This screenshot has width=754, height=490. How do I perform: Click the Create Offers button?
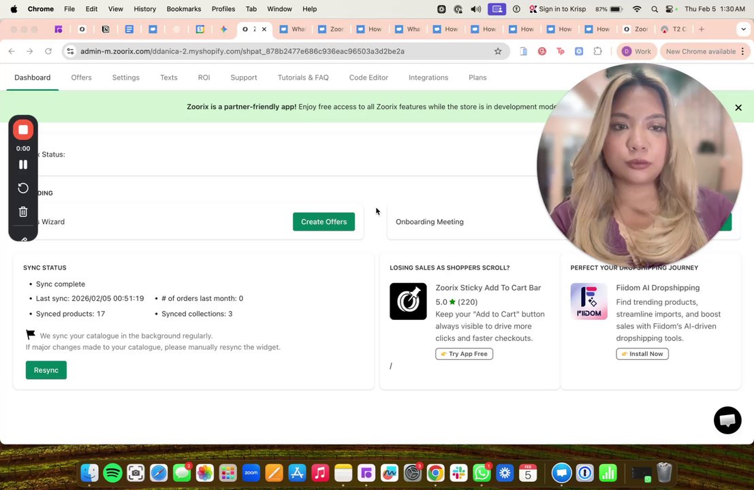pyautogui.click(x=324, y=221)
